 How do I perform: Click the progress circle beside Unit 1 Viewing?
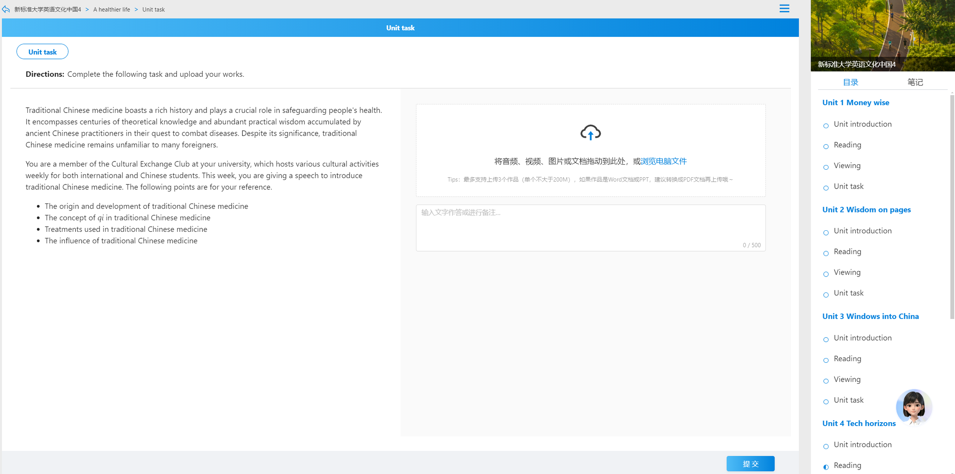coord(826,167)
